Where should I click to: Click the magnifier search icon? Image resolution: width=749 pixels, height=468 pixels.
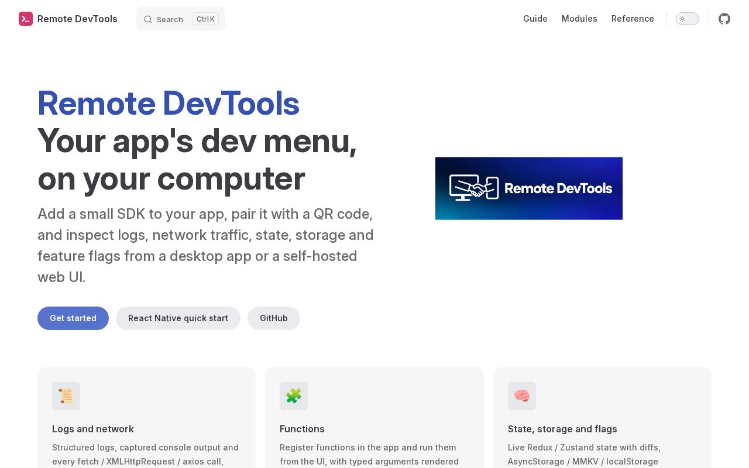click(148, 19)
